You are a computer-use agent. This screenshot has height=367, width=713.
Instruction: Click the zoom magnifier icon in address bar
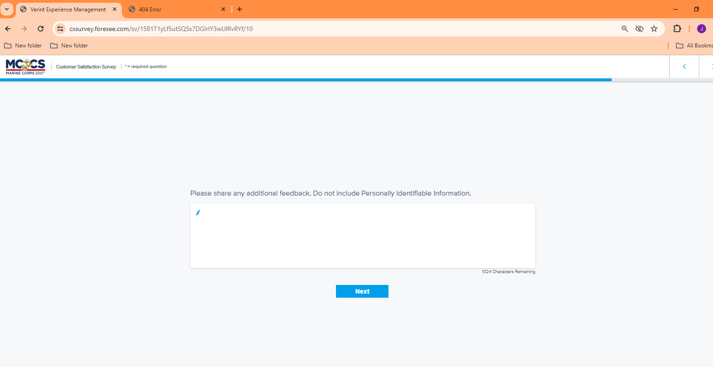tap(624, 29)
